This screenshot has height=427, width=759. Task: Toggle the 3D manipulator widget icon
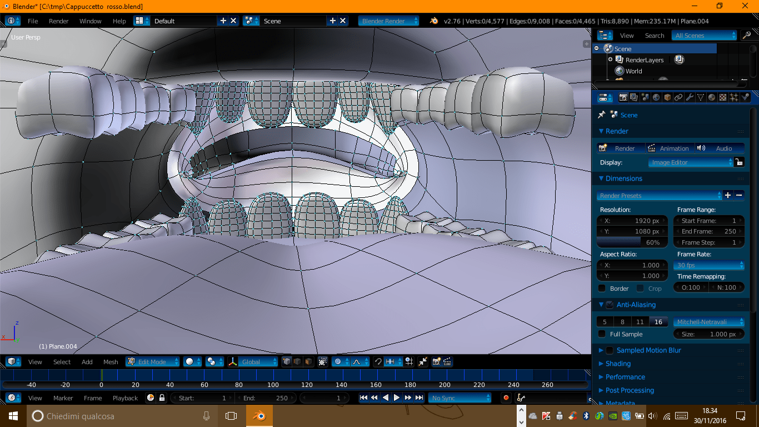(233, 361)
